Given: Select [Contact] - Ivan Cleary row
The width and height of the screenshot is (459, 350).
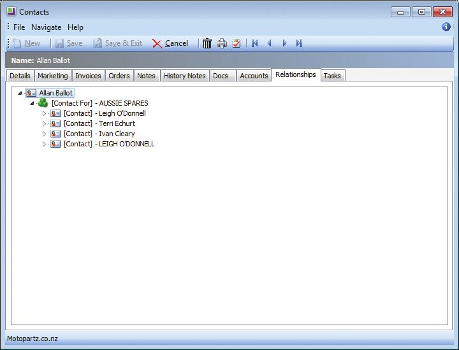Looking at the screenshot, I should tap(99, 134).
